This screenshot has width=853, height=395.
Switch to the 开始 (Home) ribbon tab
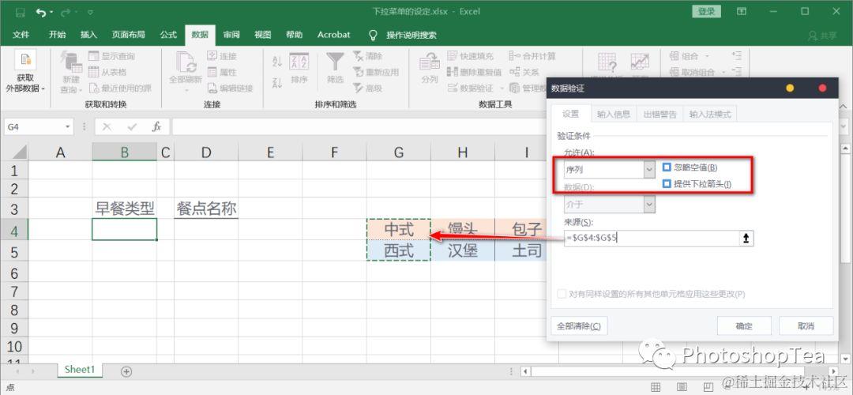(57, 35)
